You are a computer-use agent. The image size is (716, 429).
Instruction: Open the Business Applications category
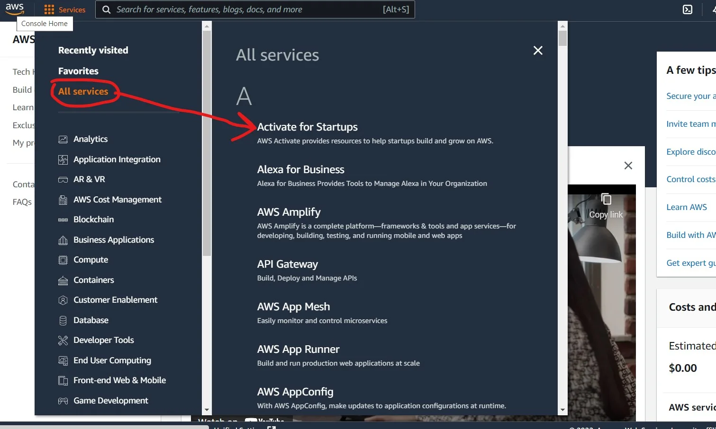coord(114,240)
